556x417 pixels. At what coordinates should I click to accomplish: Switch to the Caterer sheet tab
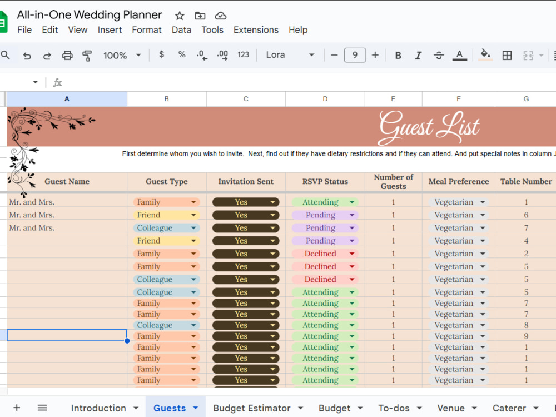[x=509, y=408]
